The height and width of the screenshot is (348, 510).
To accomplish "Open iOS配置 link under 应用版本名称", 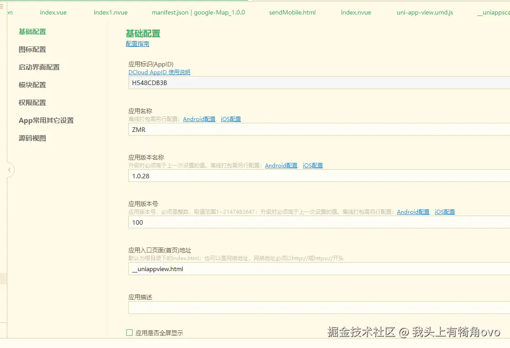I will click(312, 166).
